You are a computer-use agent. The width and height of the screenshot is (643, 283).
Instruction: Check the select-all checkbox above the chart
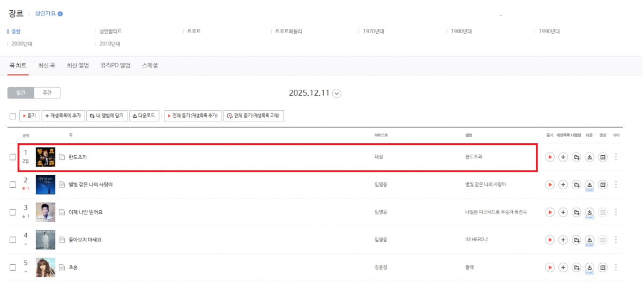13,116
